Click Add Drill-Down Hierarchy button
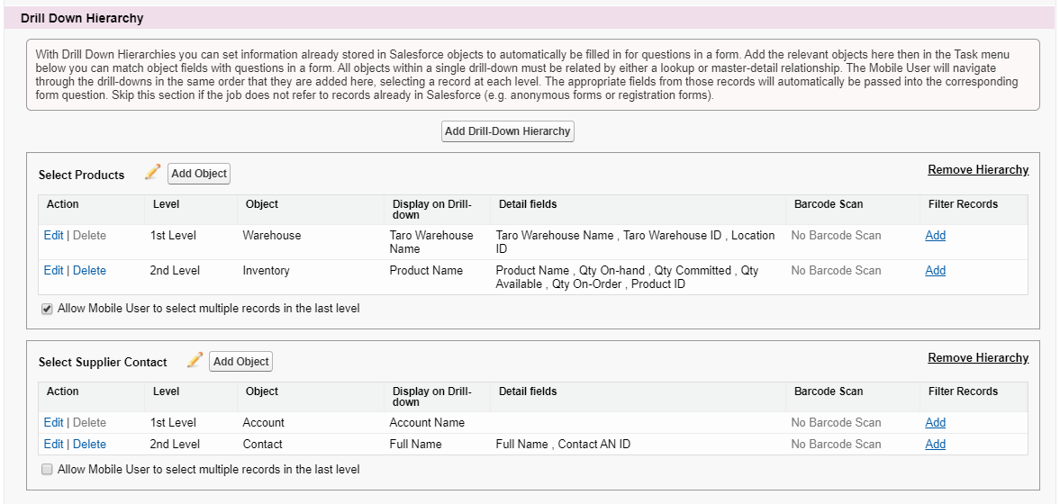Screen dimensions: 1060x504 pos(508,131)
